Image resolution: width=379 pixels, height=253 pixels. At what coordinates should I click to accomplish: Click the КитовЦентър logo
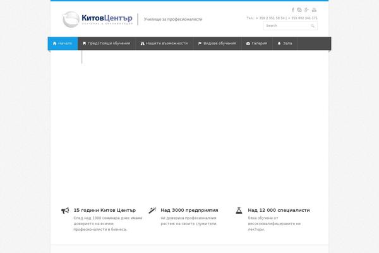coord(98,20)
